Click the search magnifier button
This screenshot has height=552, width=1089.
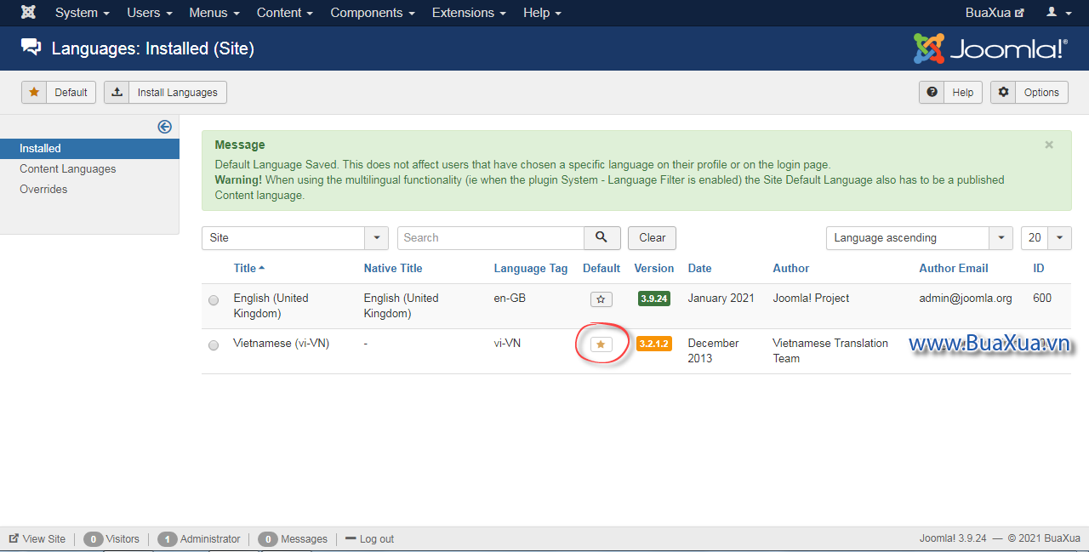tap(602, 238)
